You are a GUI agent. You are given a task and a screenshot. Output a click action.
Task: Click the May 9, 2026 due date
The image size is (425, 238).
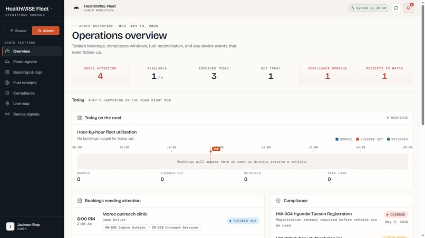pyautogui.click(x=397, y=222)
